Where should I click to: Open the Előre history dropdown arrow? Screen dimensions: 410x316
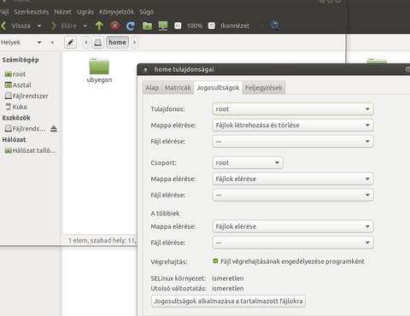pos(85,26)
